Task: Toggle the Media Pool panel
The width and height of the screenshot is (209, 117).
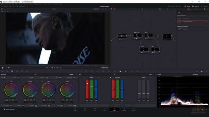Action: 21,6
